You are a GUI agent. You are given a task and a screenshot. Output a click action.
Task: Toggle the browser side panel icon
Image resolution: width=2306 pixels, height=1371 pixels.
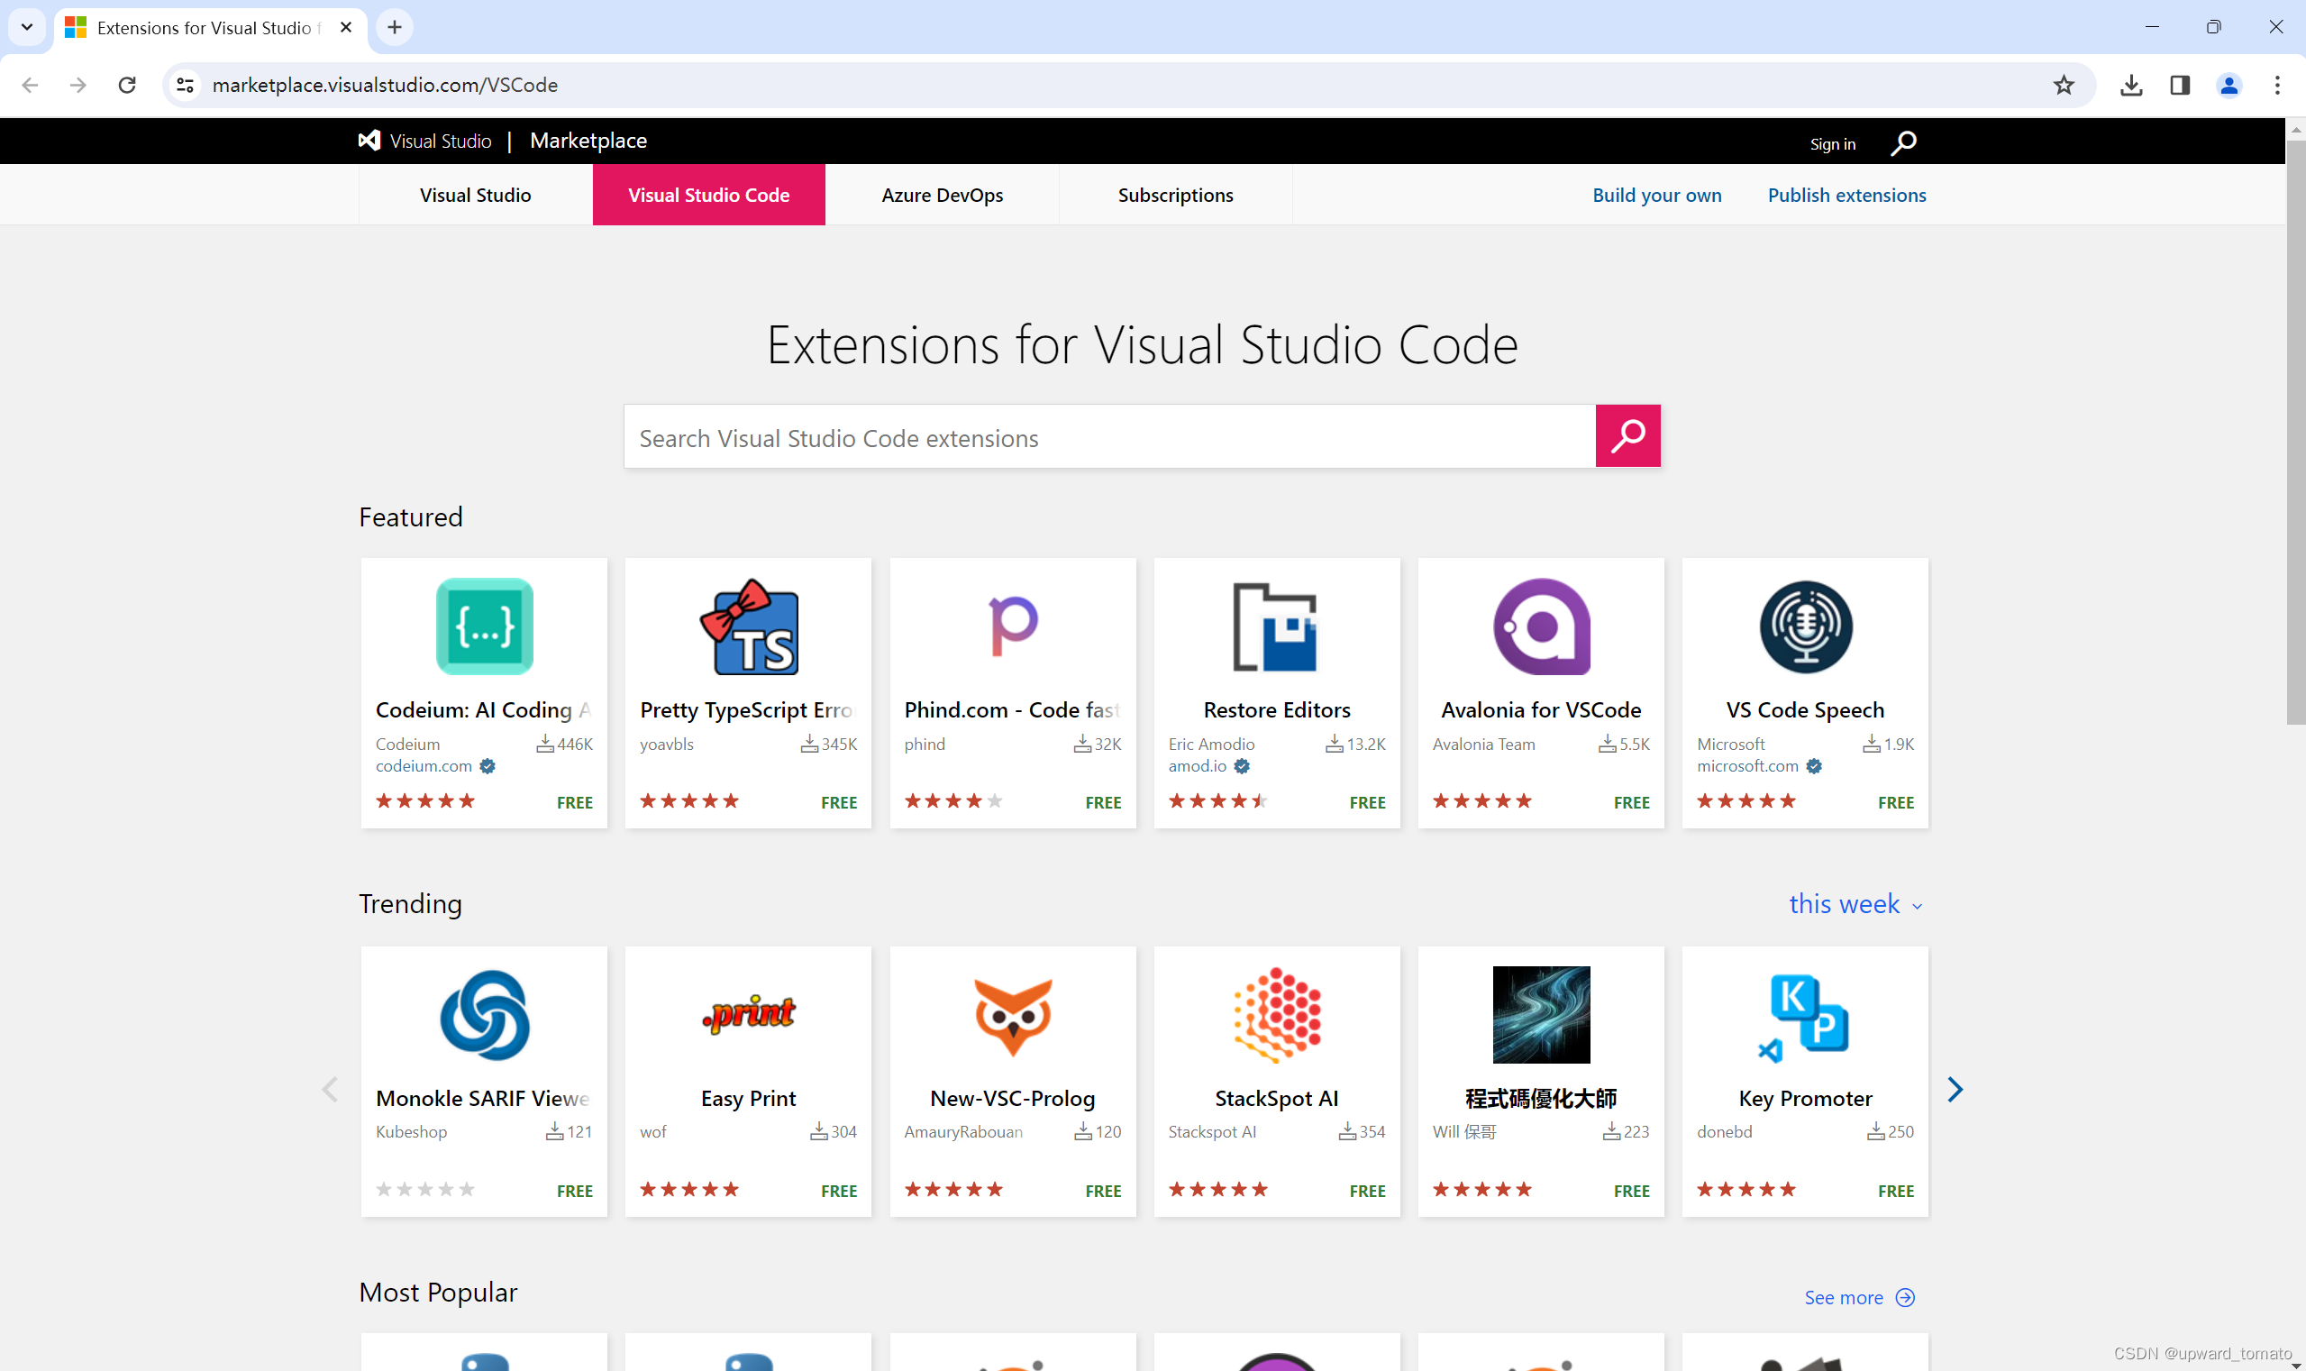pyautogui.click(x=2180, y=85)
